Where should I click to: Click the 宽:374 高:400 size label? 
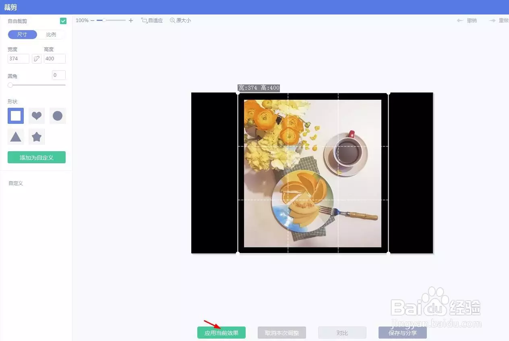(x=259, y=88)
